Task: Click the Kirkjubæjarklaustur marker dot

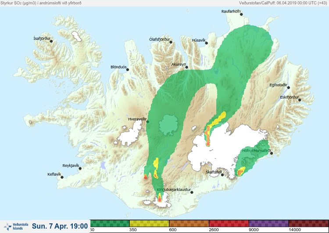Action: (x=192, y=192)
